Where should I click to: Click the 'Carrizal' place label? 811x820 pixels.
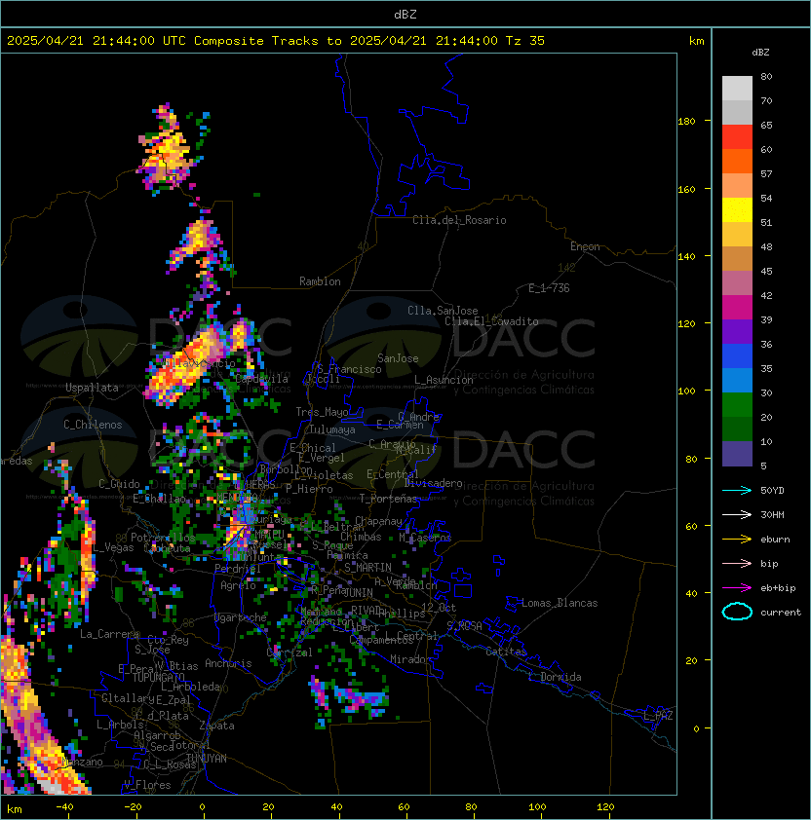pyautogui.click(x=290, y=652)
